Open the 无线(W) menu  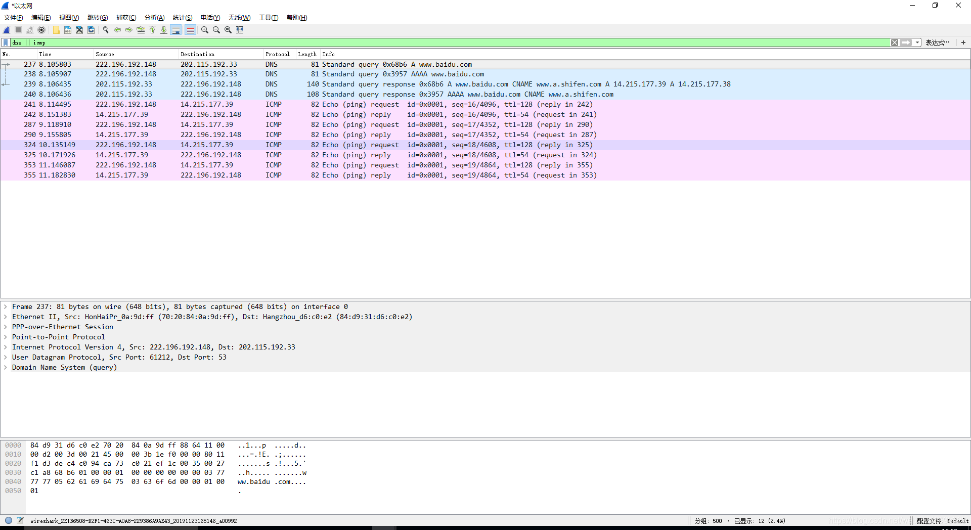click(239, 18)
